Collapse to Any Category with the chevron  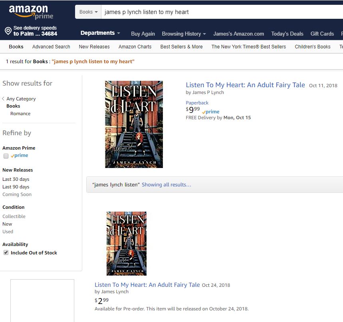pos(3,99)
